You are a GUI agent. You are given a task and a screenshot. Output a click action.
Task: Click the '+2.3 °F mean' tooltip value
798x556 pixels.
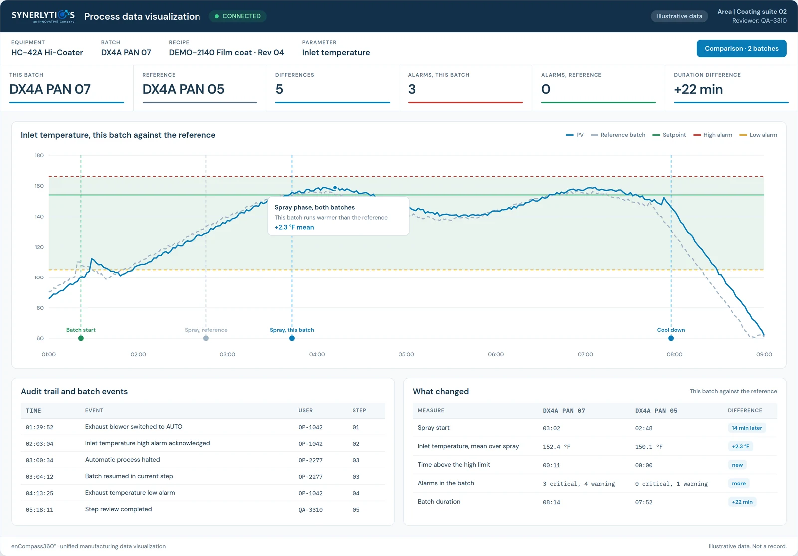[x=294, y=227]
